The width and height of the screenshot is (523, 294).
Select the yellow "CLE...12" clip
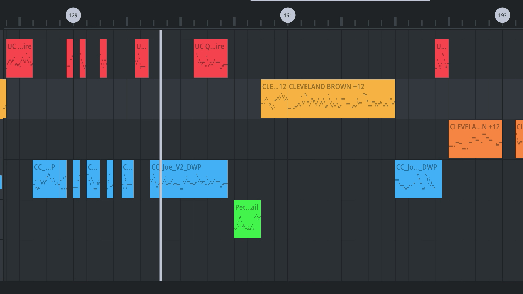click(274, 99)
